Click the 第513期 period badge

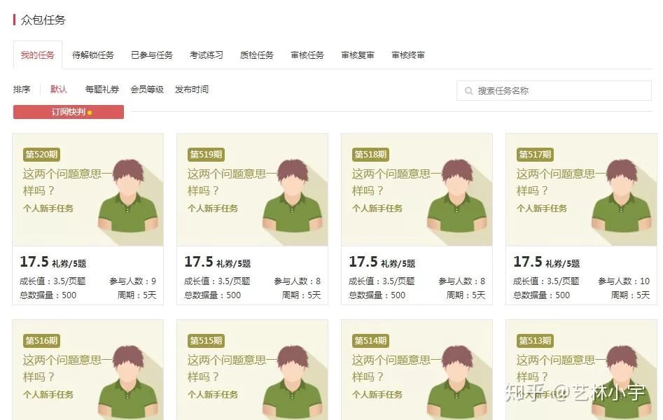[x=535, y=341]
